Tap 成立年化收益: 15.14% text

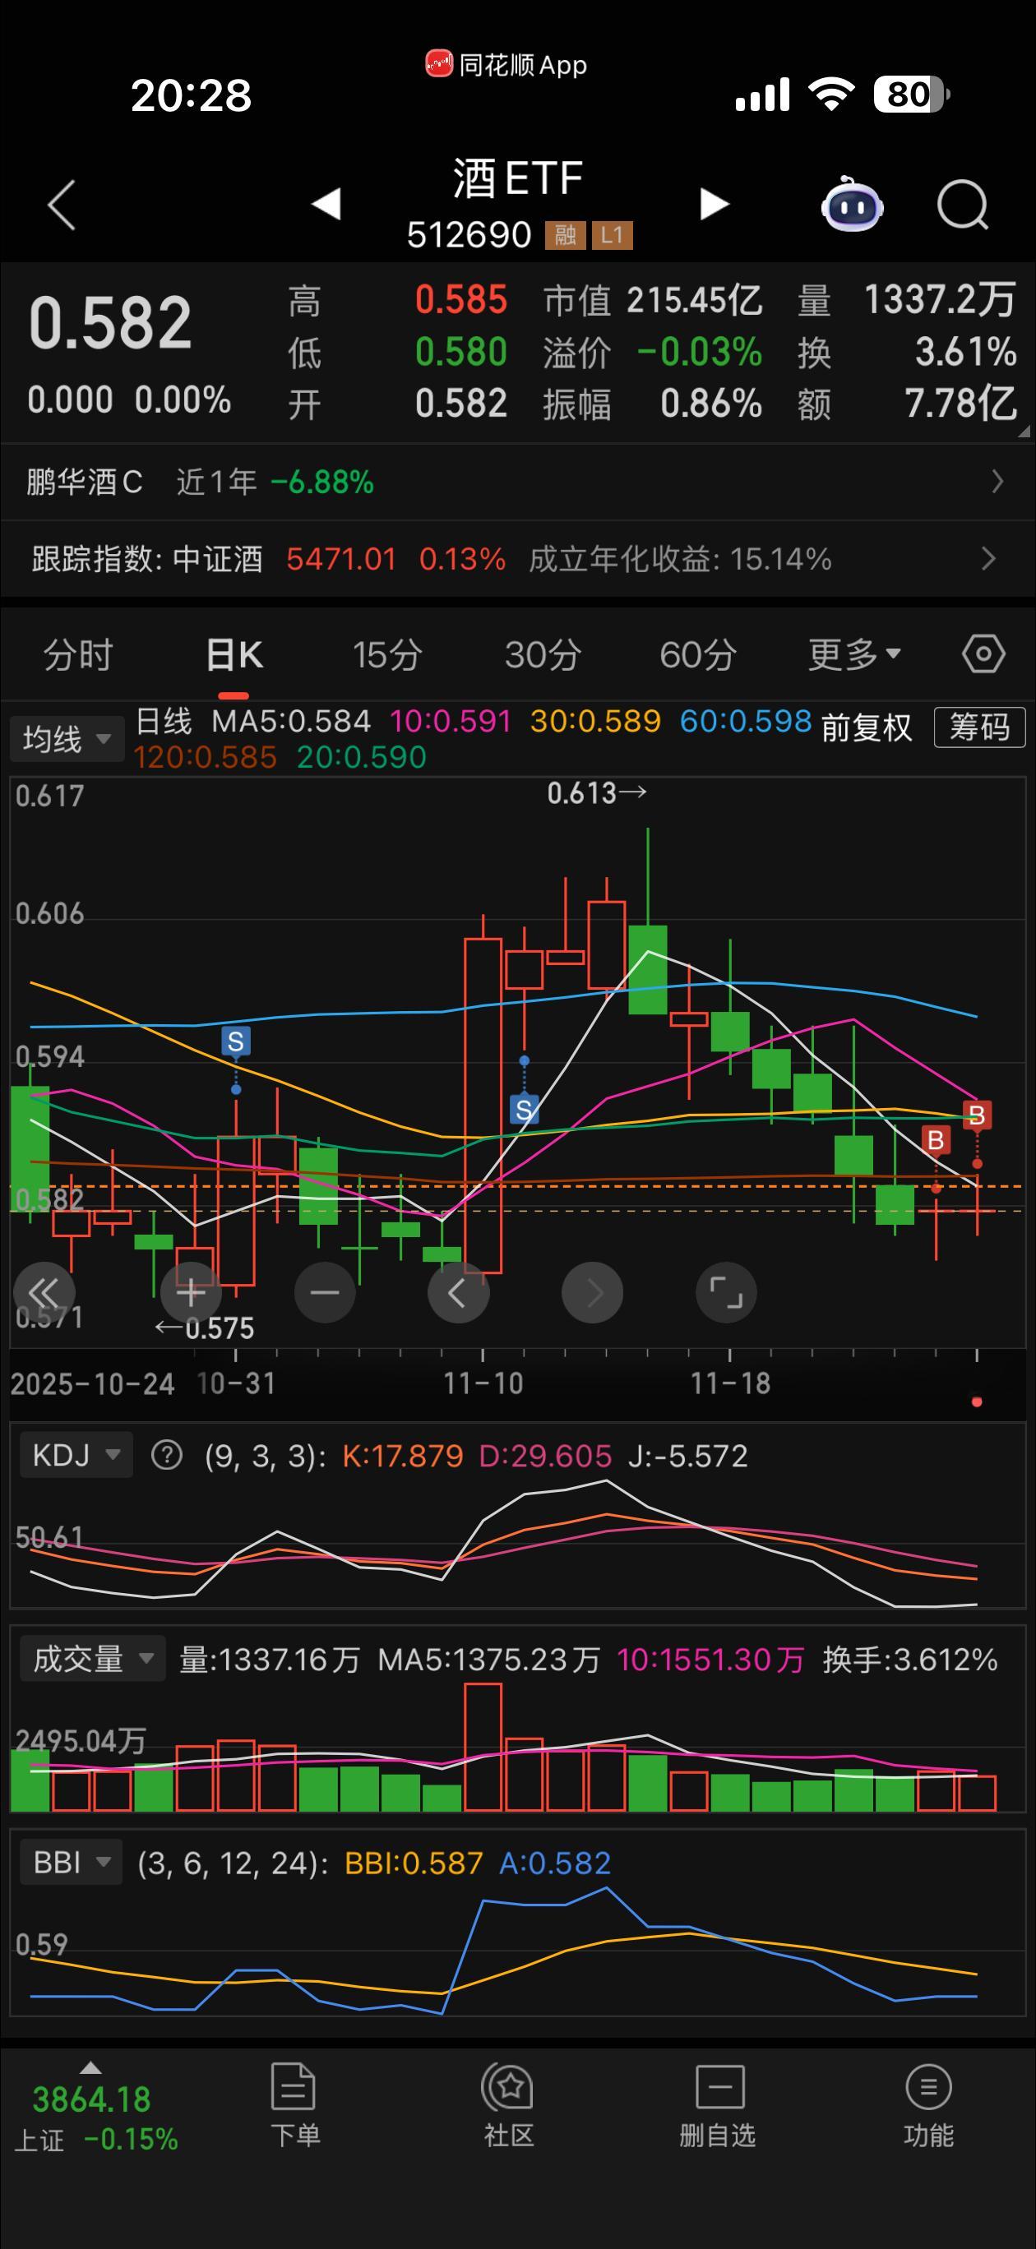click(680, 559)
